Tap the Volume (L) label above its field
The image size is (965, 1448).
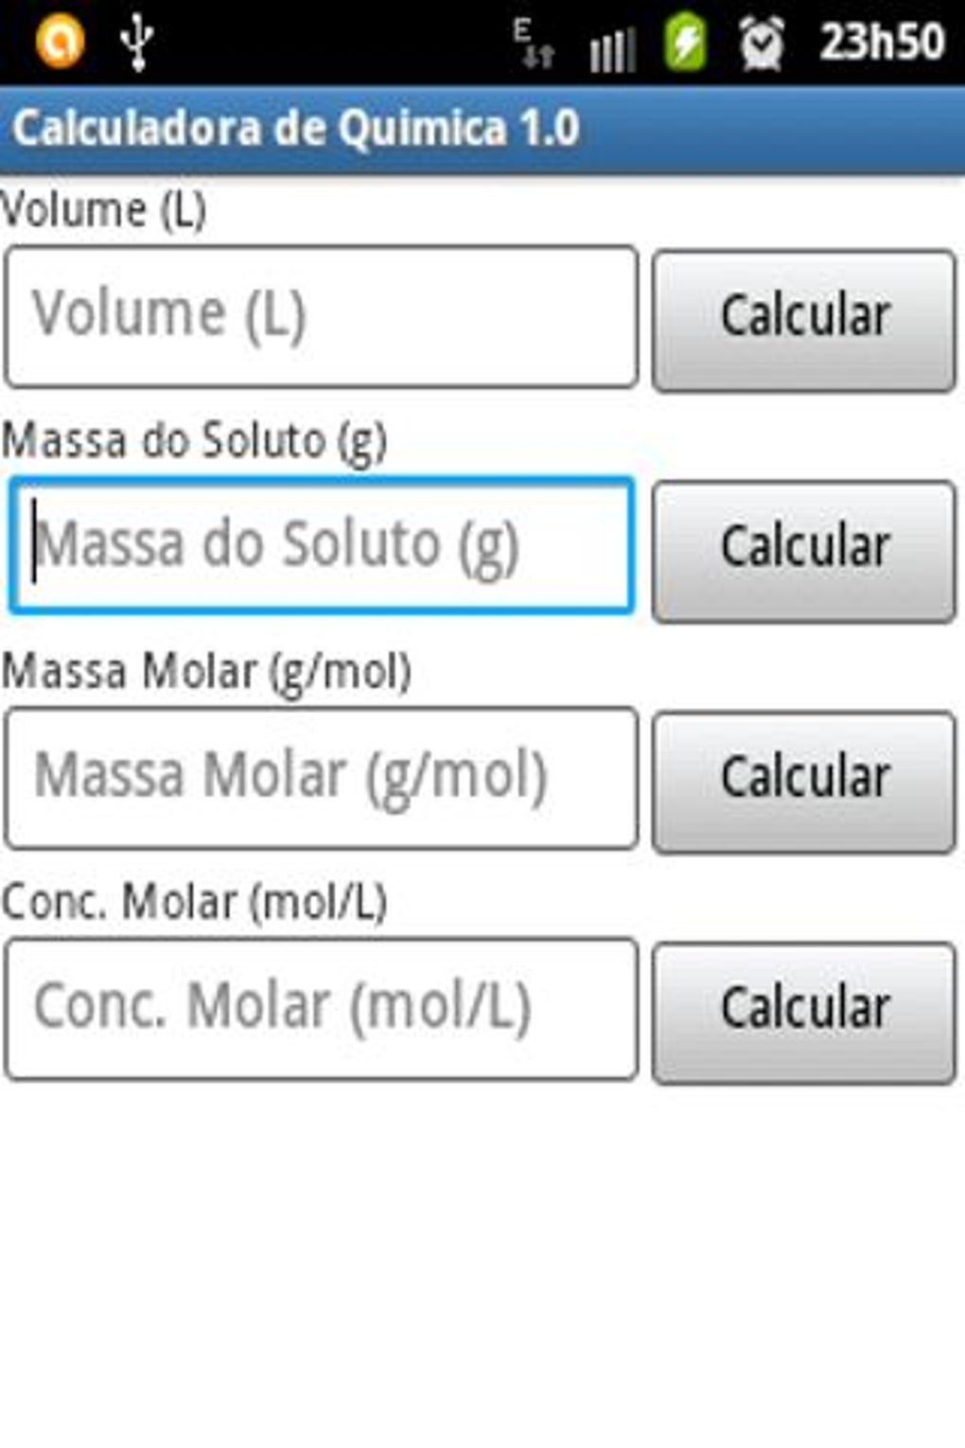104,209
